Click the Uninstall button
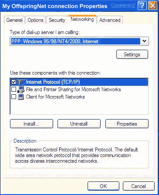 79,124
